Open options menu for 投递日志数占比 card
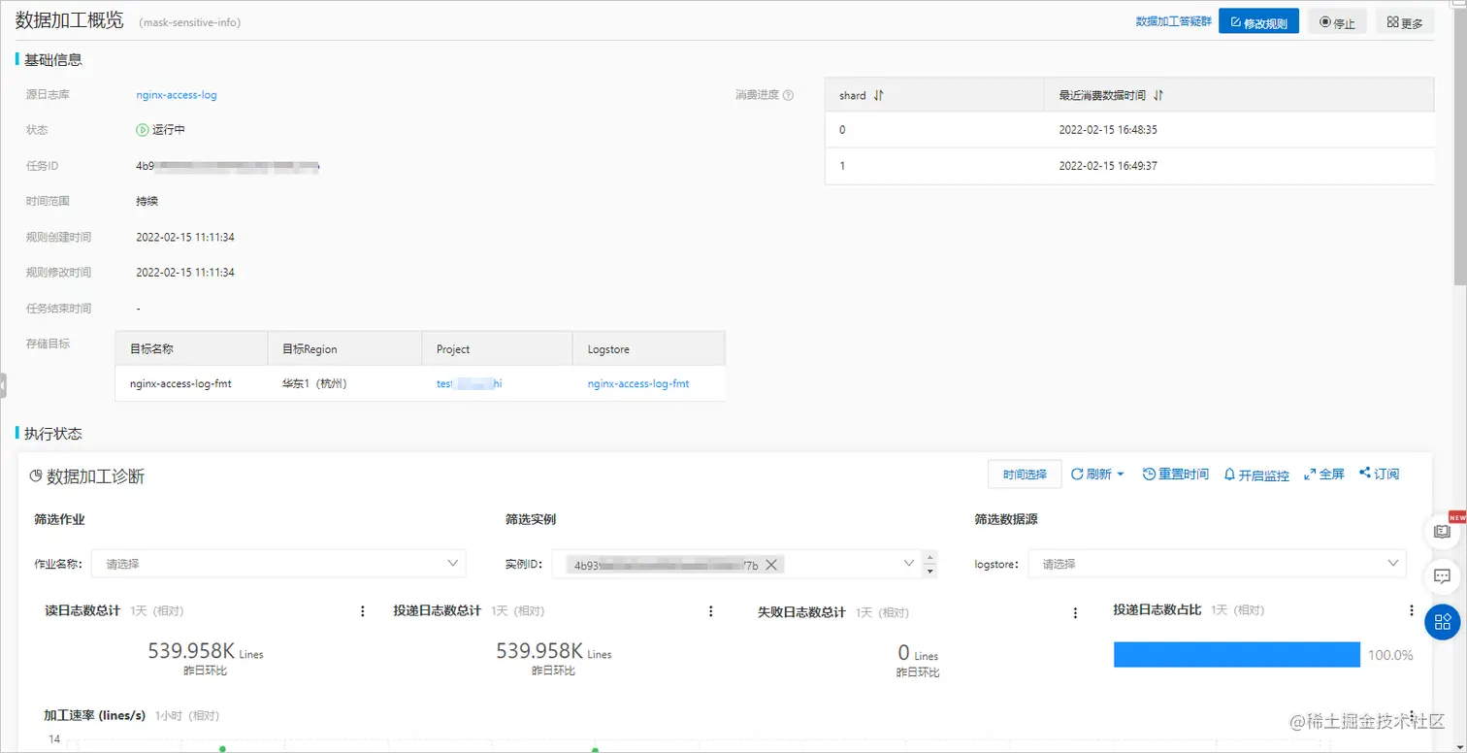1467x753 pixels. 1412,610
